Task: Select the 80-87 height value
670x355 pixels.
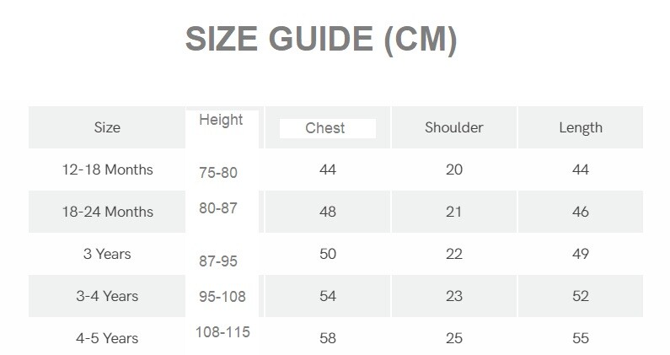Action: (x=218, y=207)
